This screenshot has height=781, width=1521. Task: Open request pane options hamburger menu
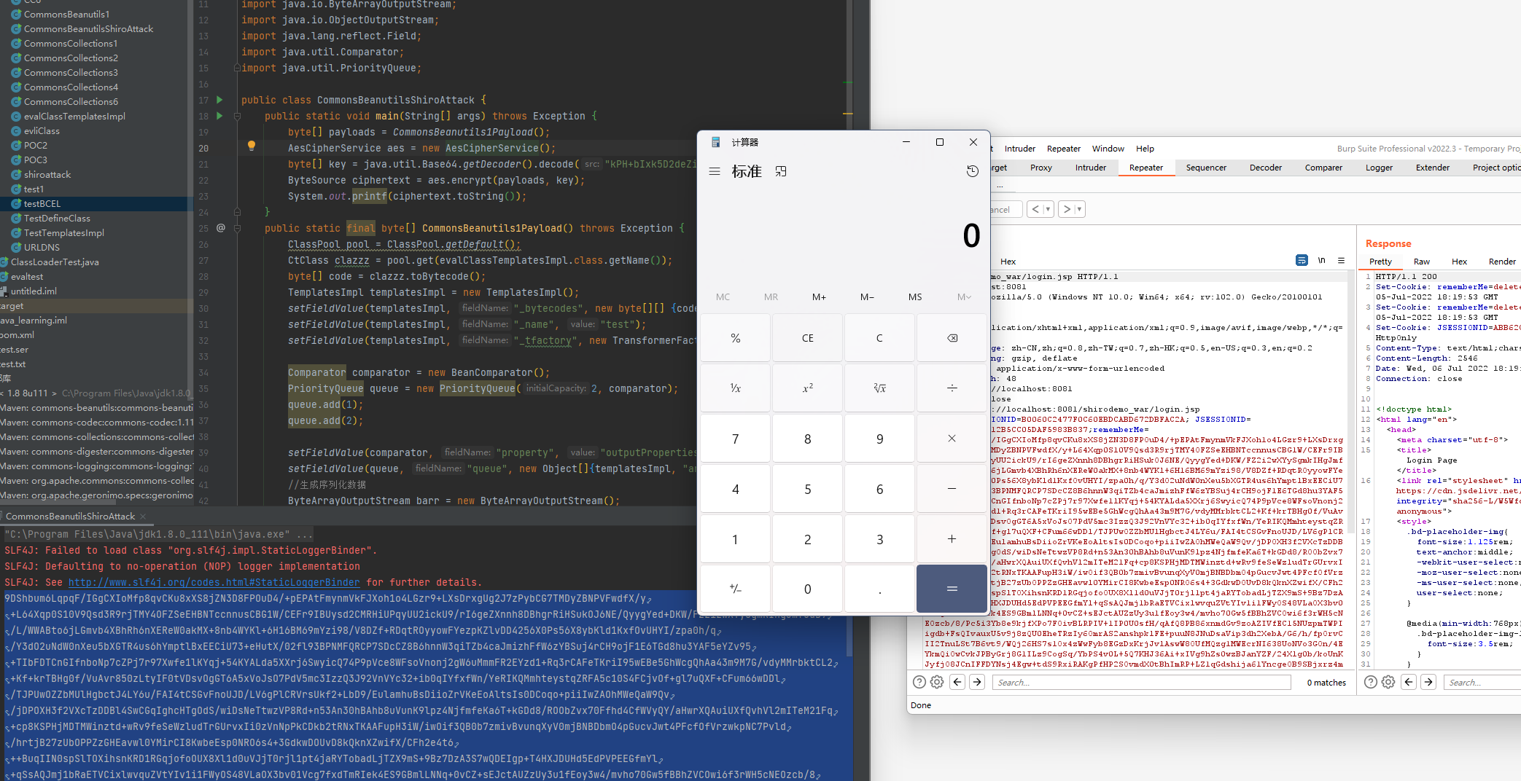[1341, 260]
